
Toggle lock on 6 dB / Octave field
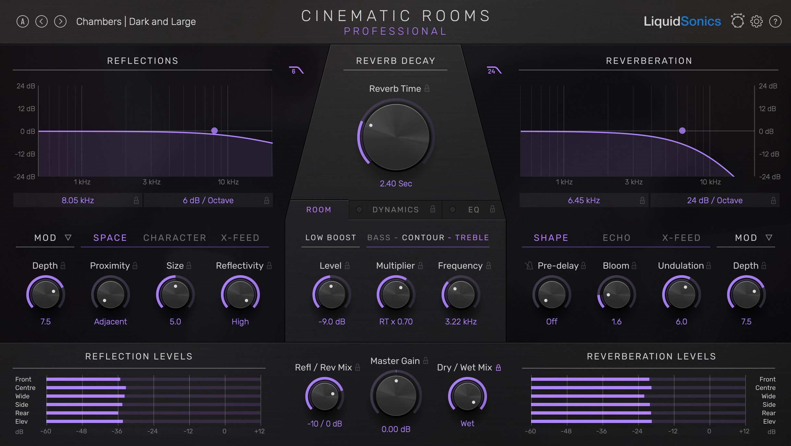pyautogui.click(x=267, y=200)
